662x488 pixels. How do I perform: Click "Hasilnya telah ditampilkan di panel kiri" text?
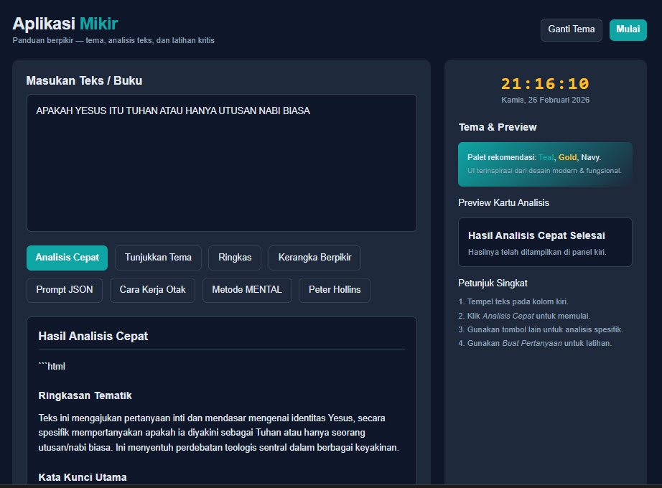pos(537,252)
